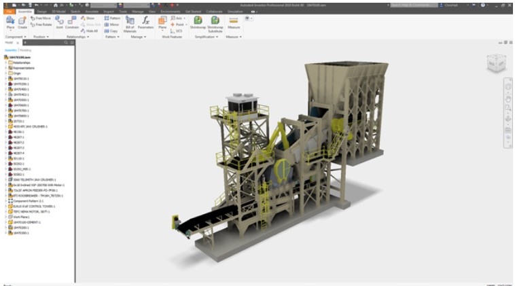
Task: Switch to the Simulation ribbon tab
Action: click(235, 12)
